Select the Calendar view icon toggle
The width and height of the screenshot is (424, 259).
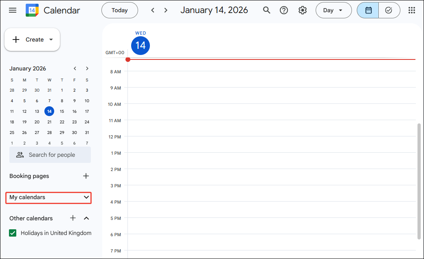[x=368, y=10]
